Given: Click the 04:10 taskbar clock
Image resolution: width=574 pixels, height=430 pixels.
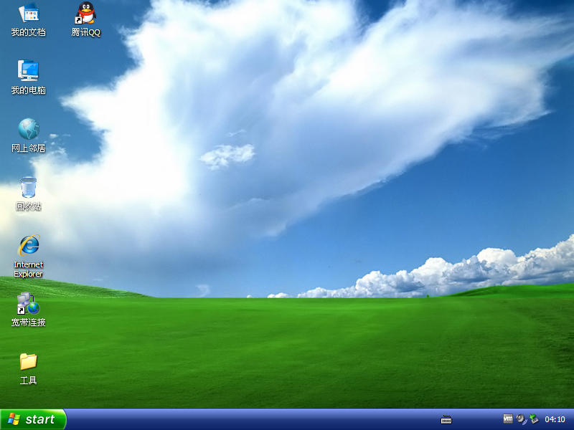Looking at the screenshot, I should pyautogui.click(x=555, y=419).
